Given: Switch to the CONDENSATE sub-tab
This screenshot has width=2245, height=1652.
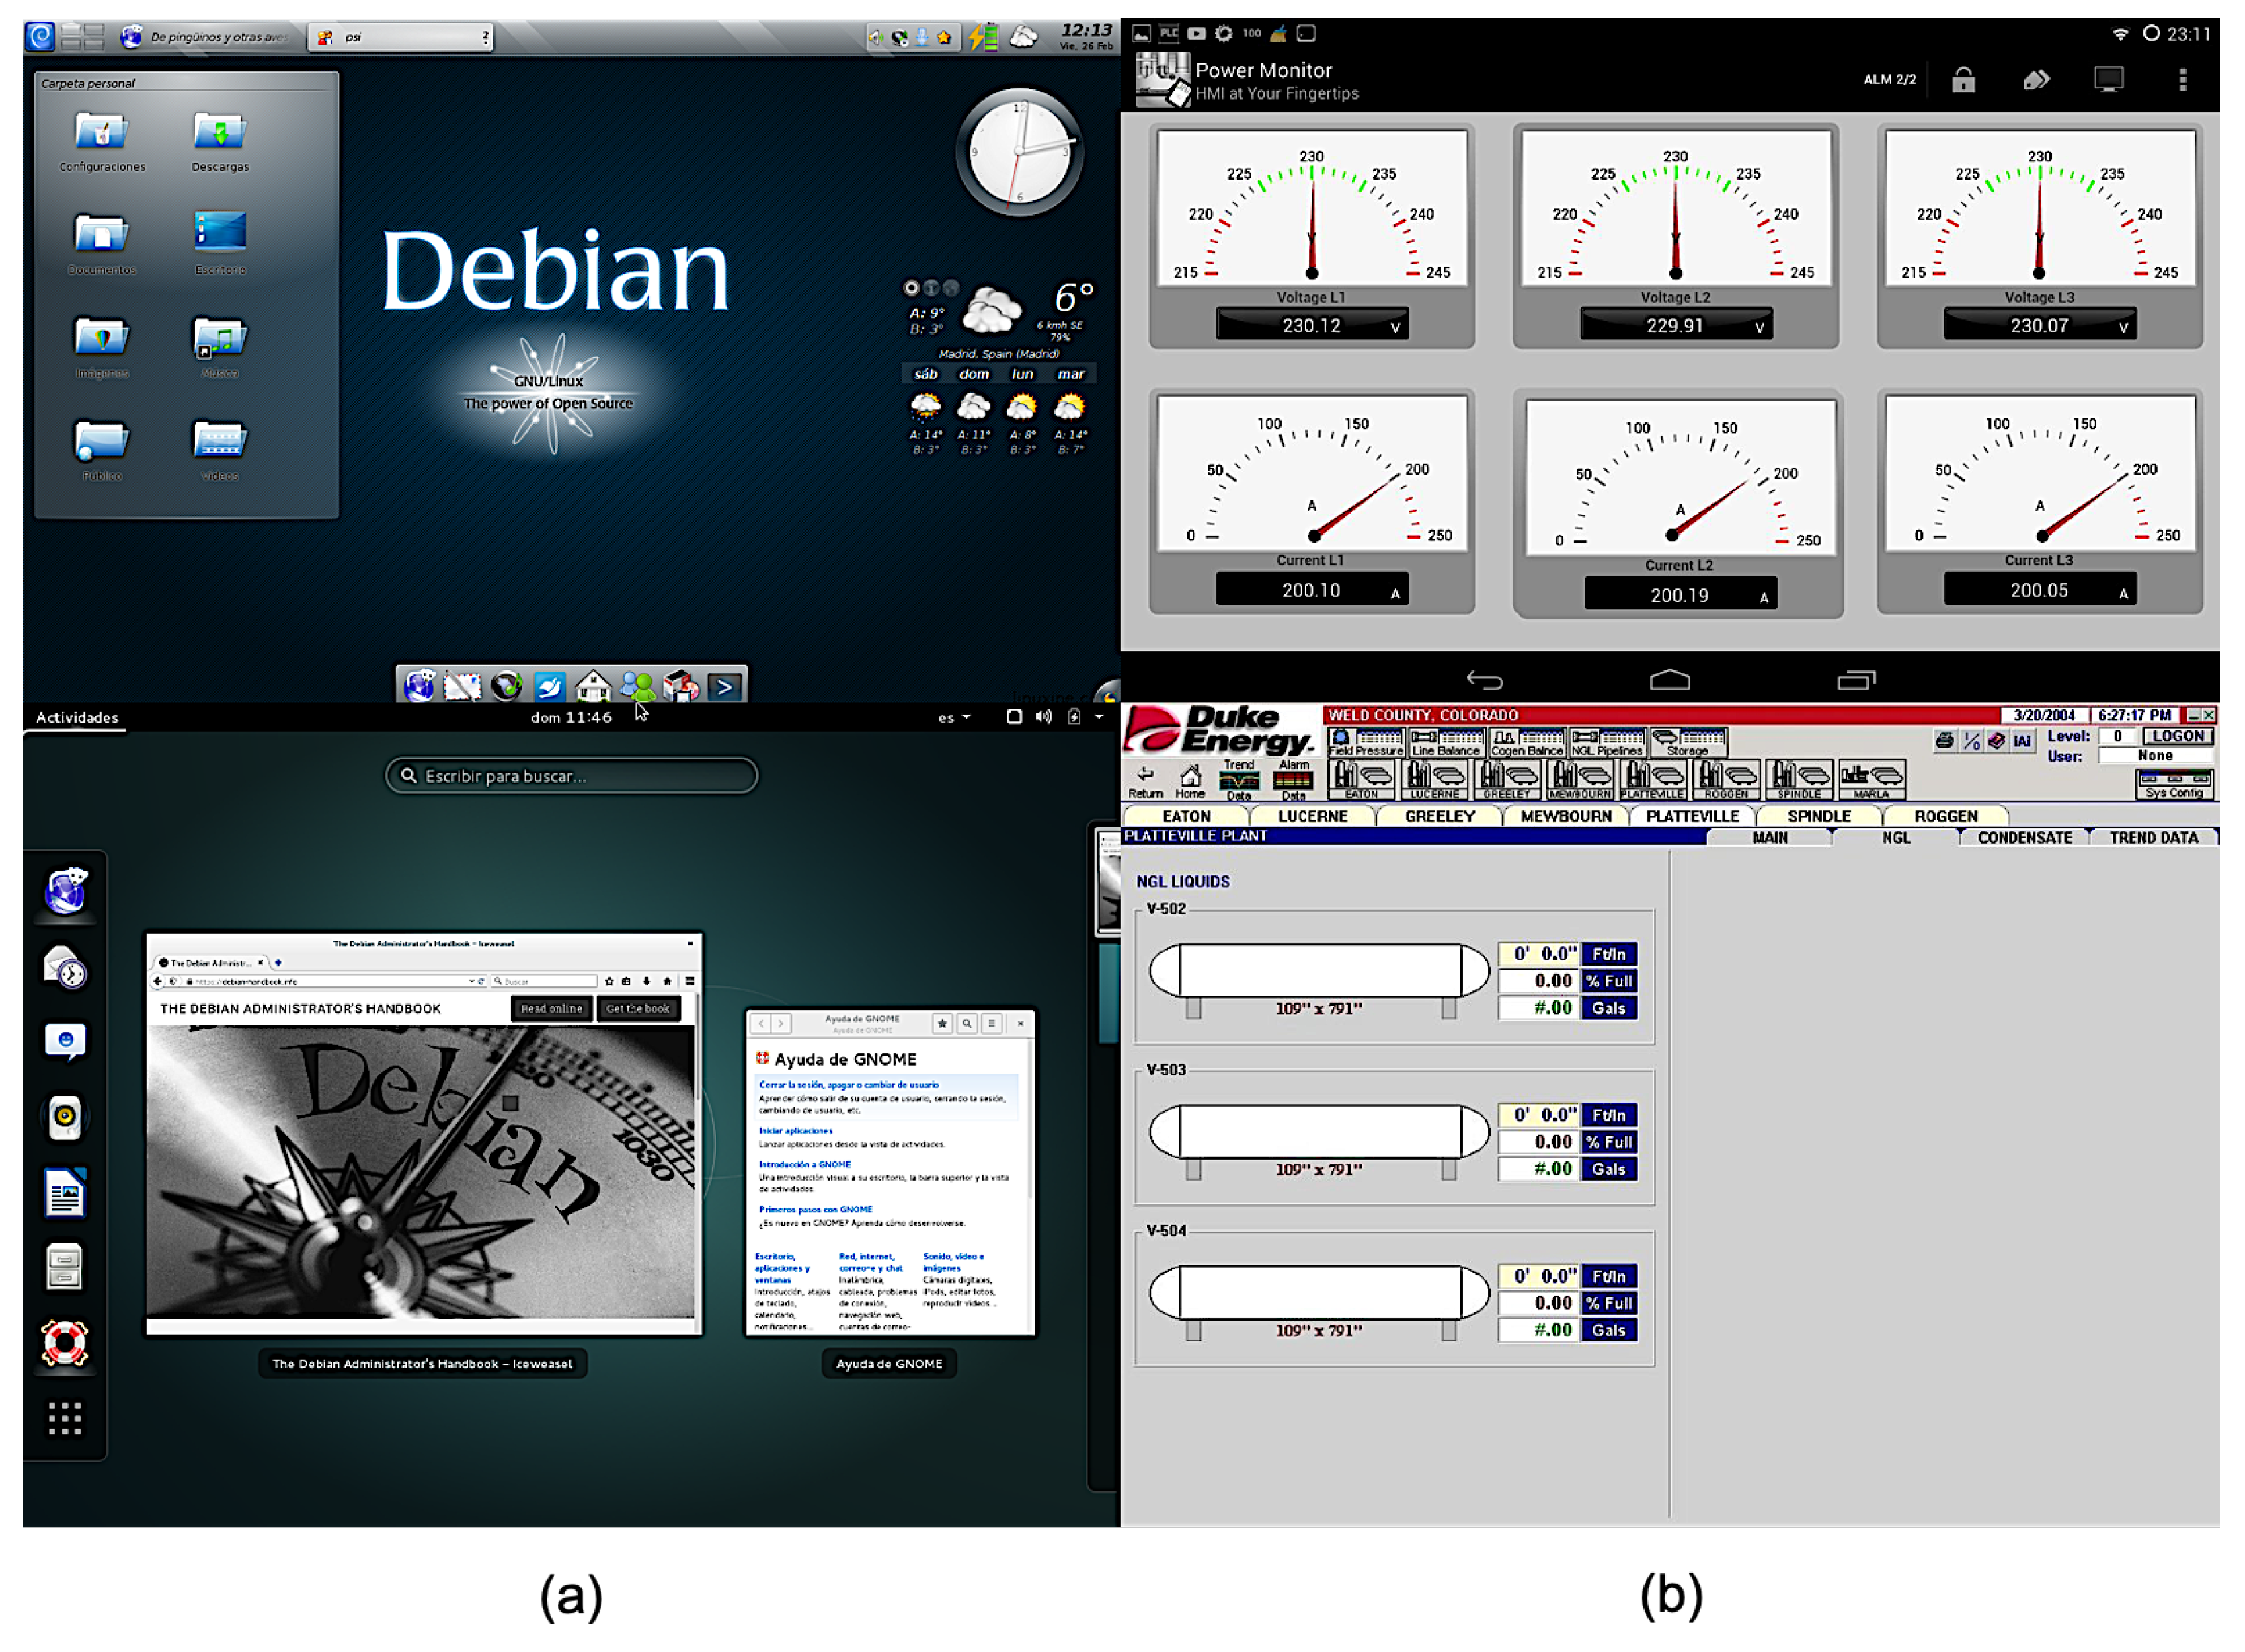Looking at the screenshot, I should (x=2024, y=838).
